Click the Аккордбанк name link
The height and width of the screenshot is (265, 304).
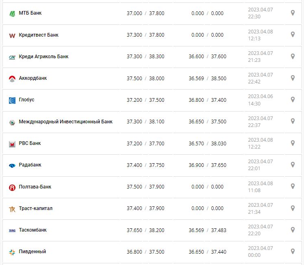point(33,78)
